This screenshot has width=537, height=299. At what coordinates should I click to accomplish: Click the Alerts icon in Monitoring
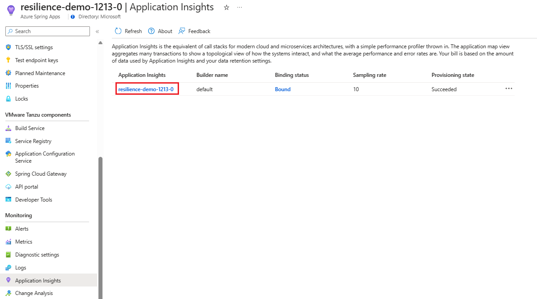[x=8, y=229]
